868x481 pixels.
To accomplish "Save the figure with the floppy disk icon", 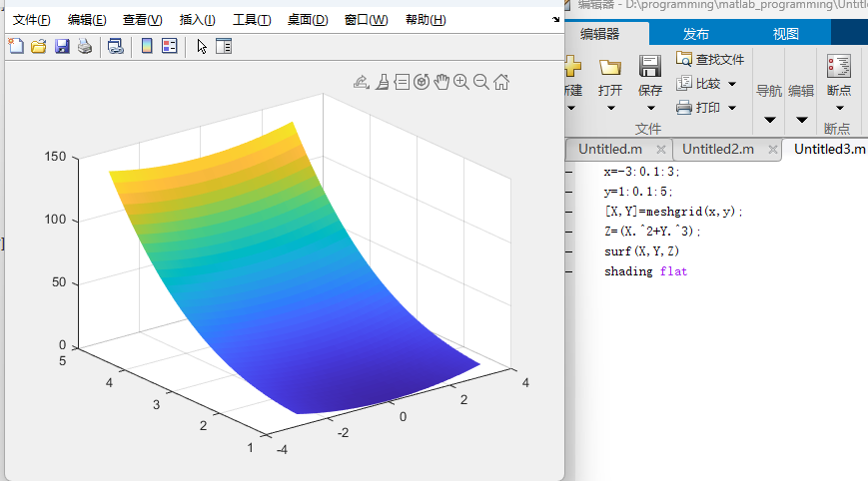I will (x=62, y=46).
